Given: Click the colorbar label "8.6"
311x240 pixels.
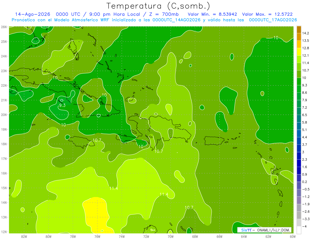Looking at the screenshot, I should [305, 93].
